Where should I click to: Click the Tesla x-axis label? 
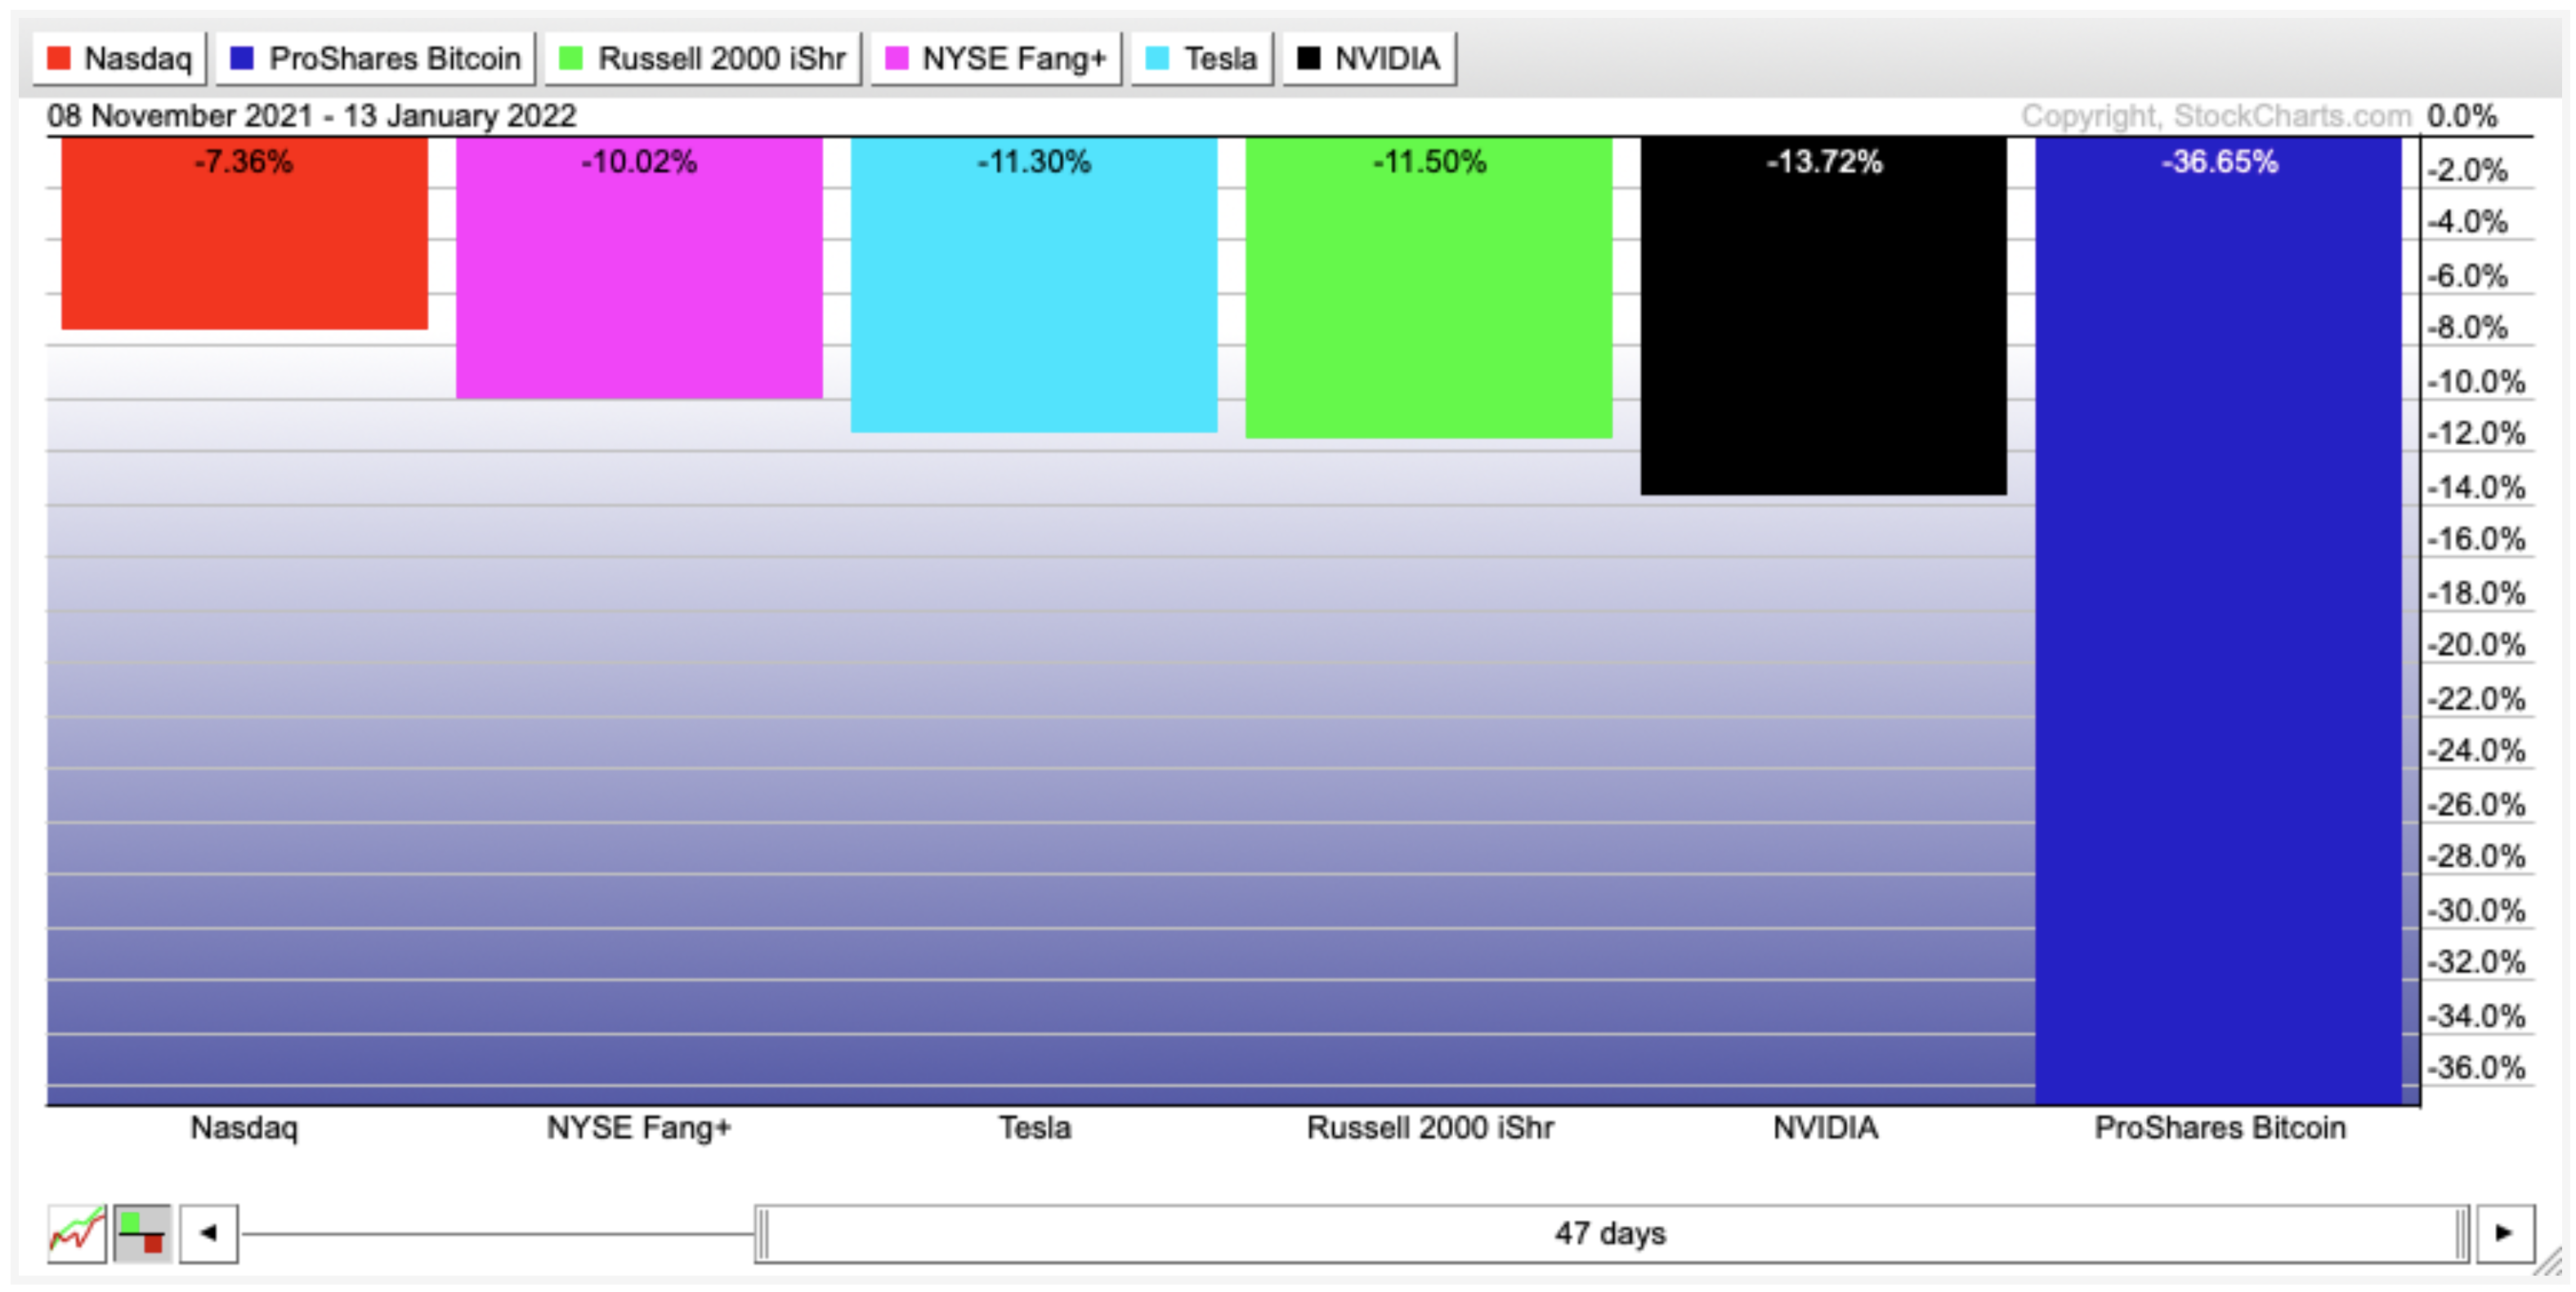pyautogui.click(x=1035, y=1128)
